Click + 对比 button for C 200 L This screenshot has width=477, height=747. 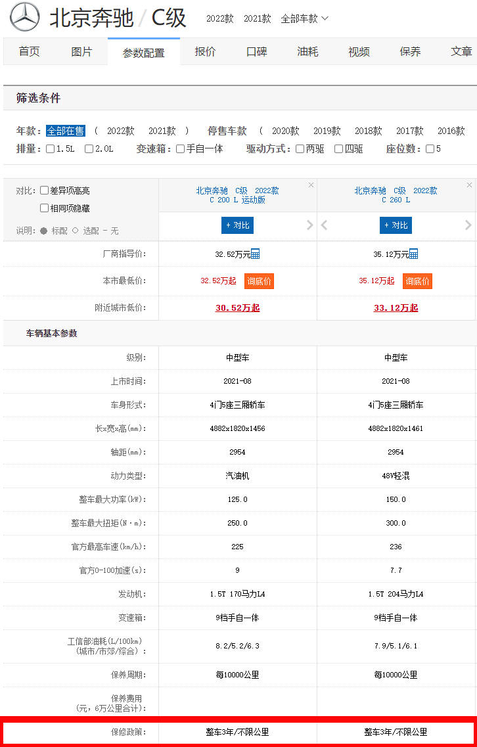point(237,225)
